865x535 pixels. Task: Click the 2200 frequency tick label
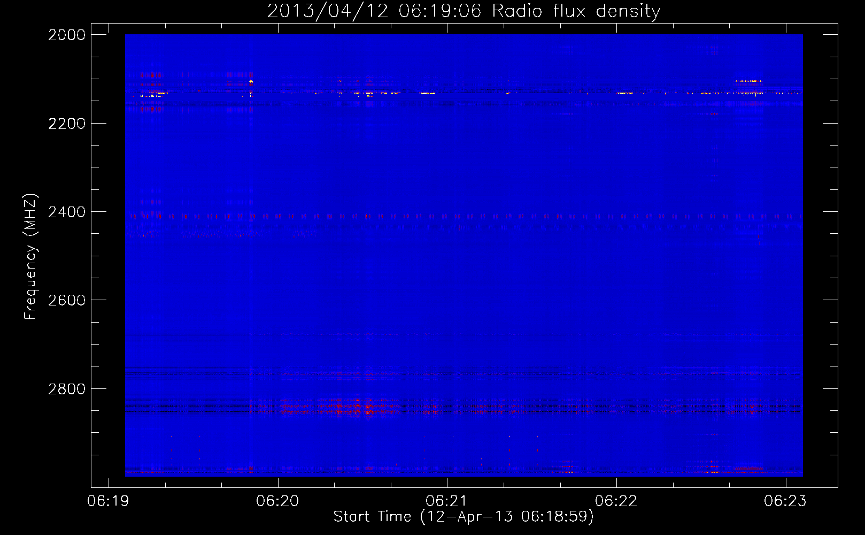(67, 124)
